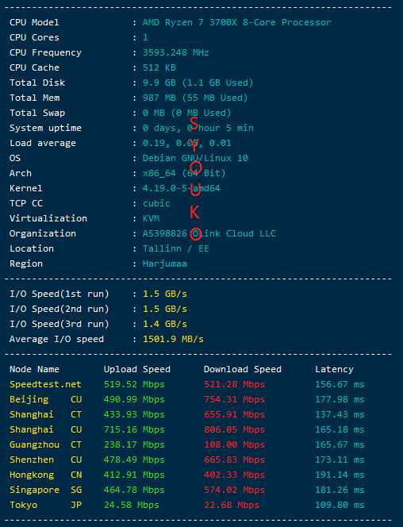Click the Average I/O speed 1501.9 MB/s
The height and width of the screenshot is (527, 403).
tap(173, 339)
